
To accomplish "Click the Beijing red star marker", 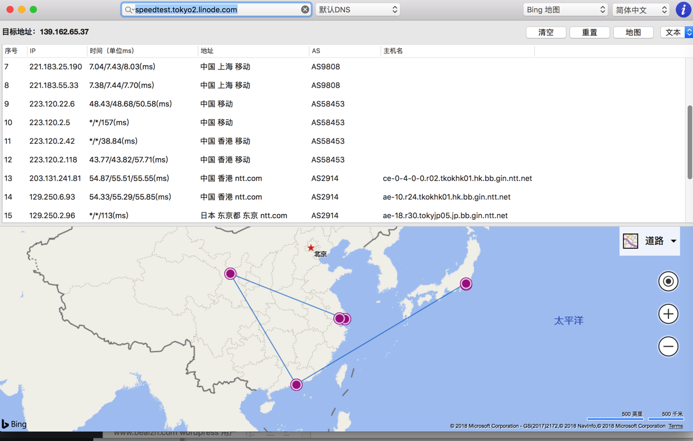I will [x=311, y=248].
